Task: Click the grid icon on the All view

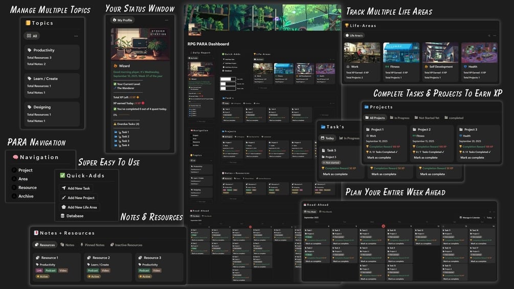Action: (29, 36)
